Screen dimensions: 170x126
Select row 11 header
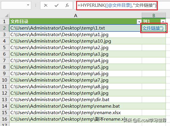tap(4, 87)
